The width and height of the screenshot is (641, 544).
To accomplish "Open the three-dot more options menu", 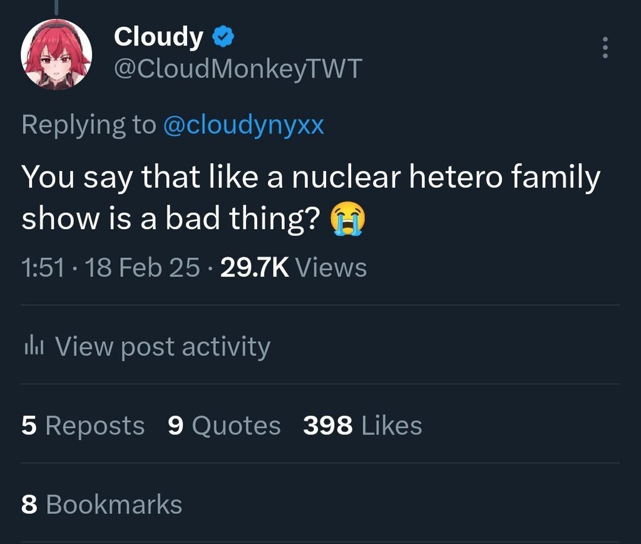I will [x=605, y=48].
